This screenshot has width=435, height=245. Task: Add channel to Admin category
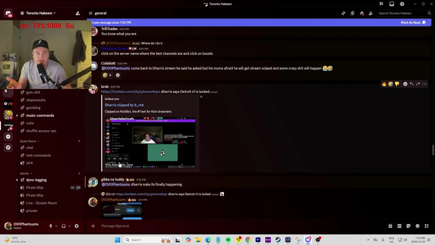(x=79, y=174)
